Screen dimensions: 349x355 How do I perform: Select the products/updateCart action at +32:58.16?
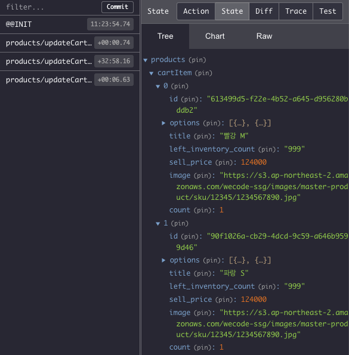pyautogui.click(x=70, y=61)
